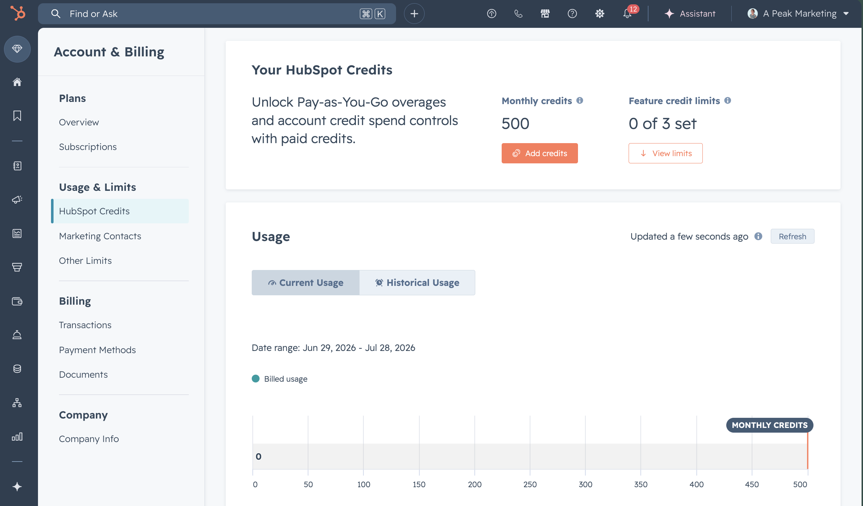Open the commerce wallet icon
Screen dimensions: 863x506
point(17,301)
